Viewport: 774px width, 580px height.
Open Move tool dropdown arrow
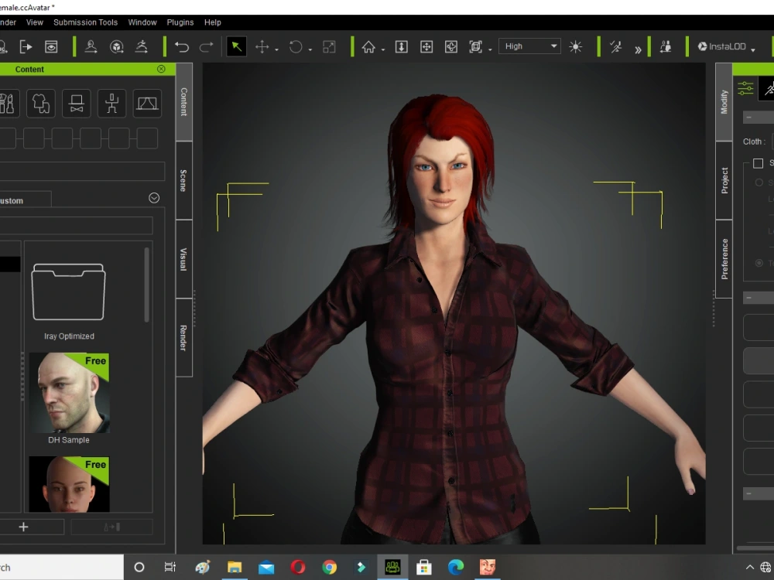(x=276, y=49)
